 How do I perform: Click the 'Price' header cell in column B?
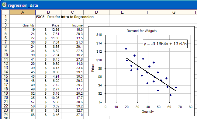pyautogui.click(x=48, y=25)
